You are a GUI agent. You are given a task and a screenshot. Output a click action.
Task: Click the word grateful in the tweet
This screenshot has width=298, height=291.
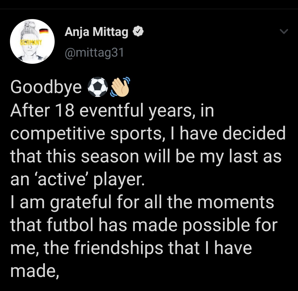80,203
